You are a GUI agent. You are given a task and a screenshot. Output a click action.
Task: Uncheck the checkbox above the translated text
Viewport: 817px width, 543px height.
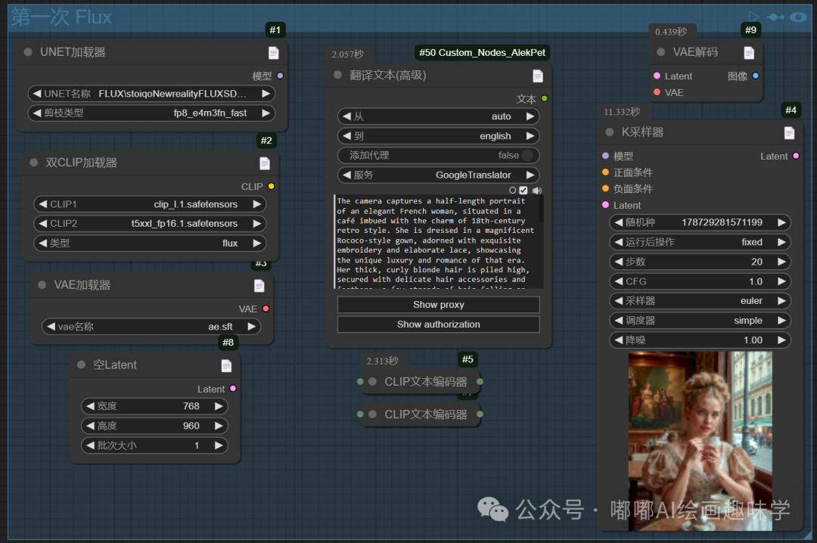tap(523, 191)
